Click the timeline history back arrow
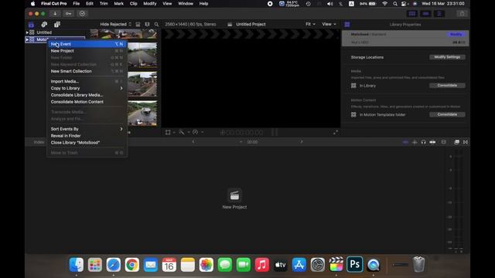 (193, 142)
